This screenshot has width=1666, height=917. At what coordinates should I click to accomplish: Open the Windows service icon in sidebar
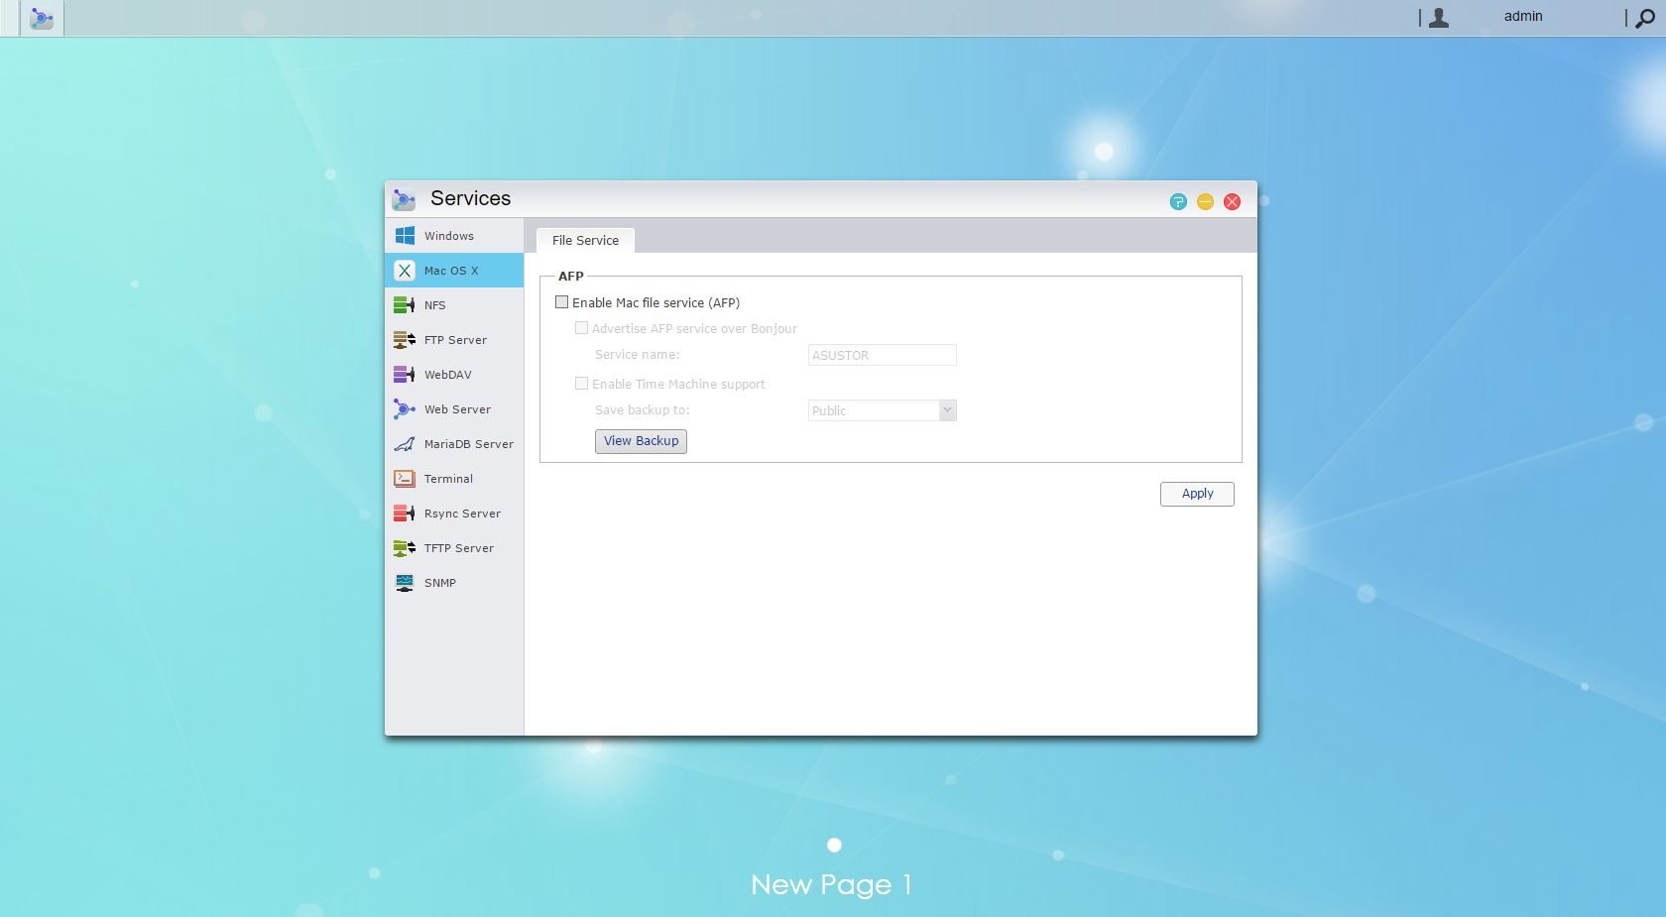(x=405, y=236)
